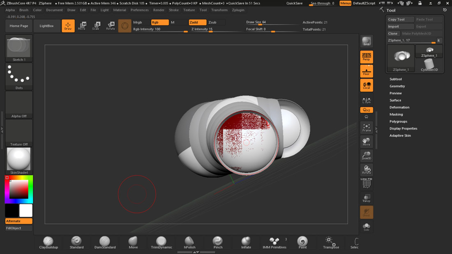Image resolution: width=452 pixels, height=254 pixels.
Task: Select the DamStandard brush
Action: pyautogui.click(x=105, y=242)
